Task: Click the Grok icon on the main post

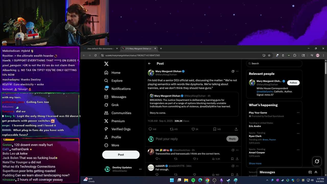Action: (x=233, y=71)
